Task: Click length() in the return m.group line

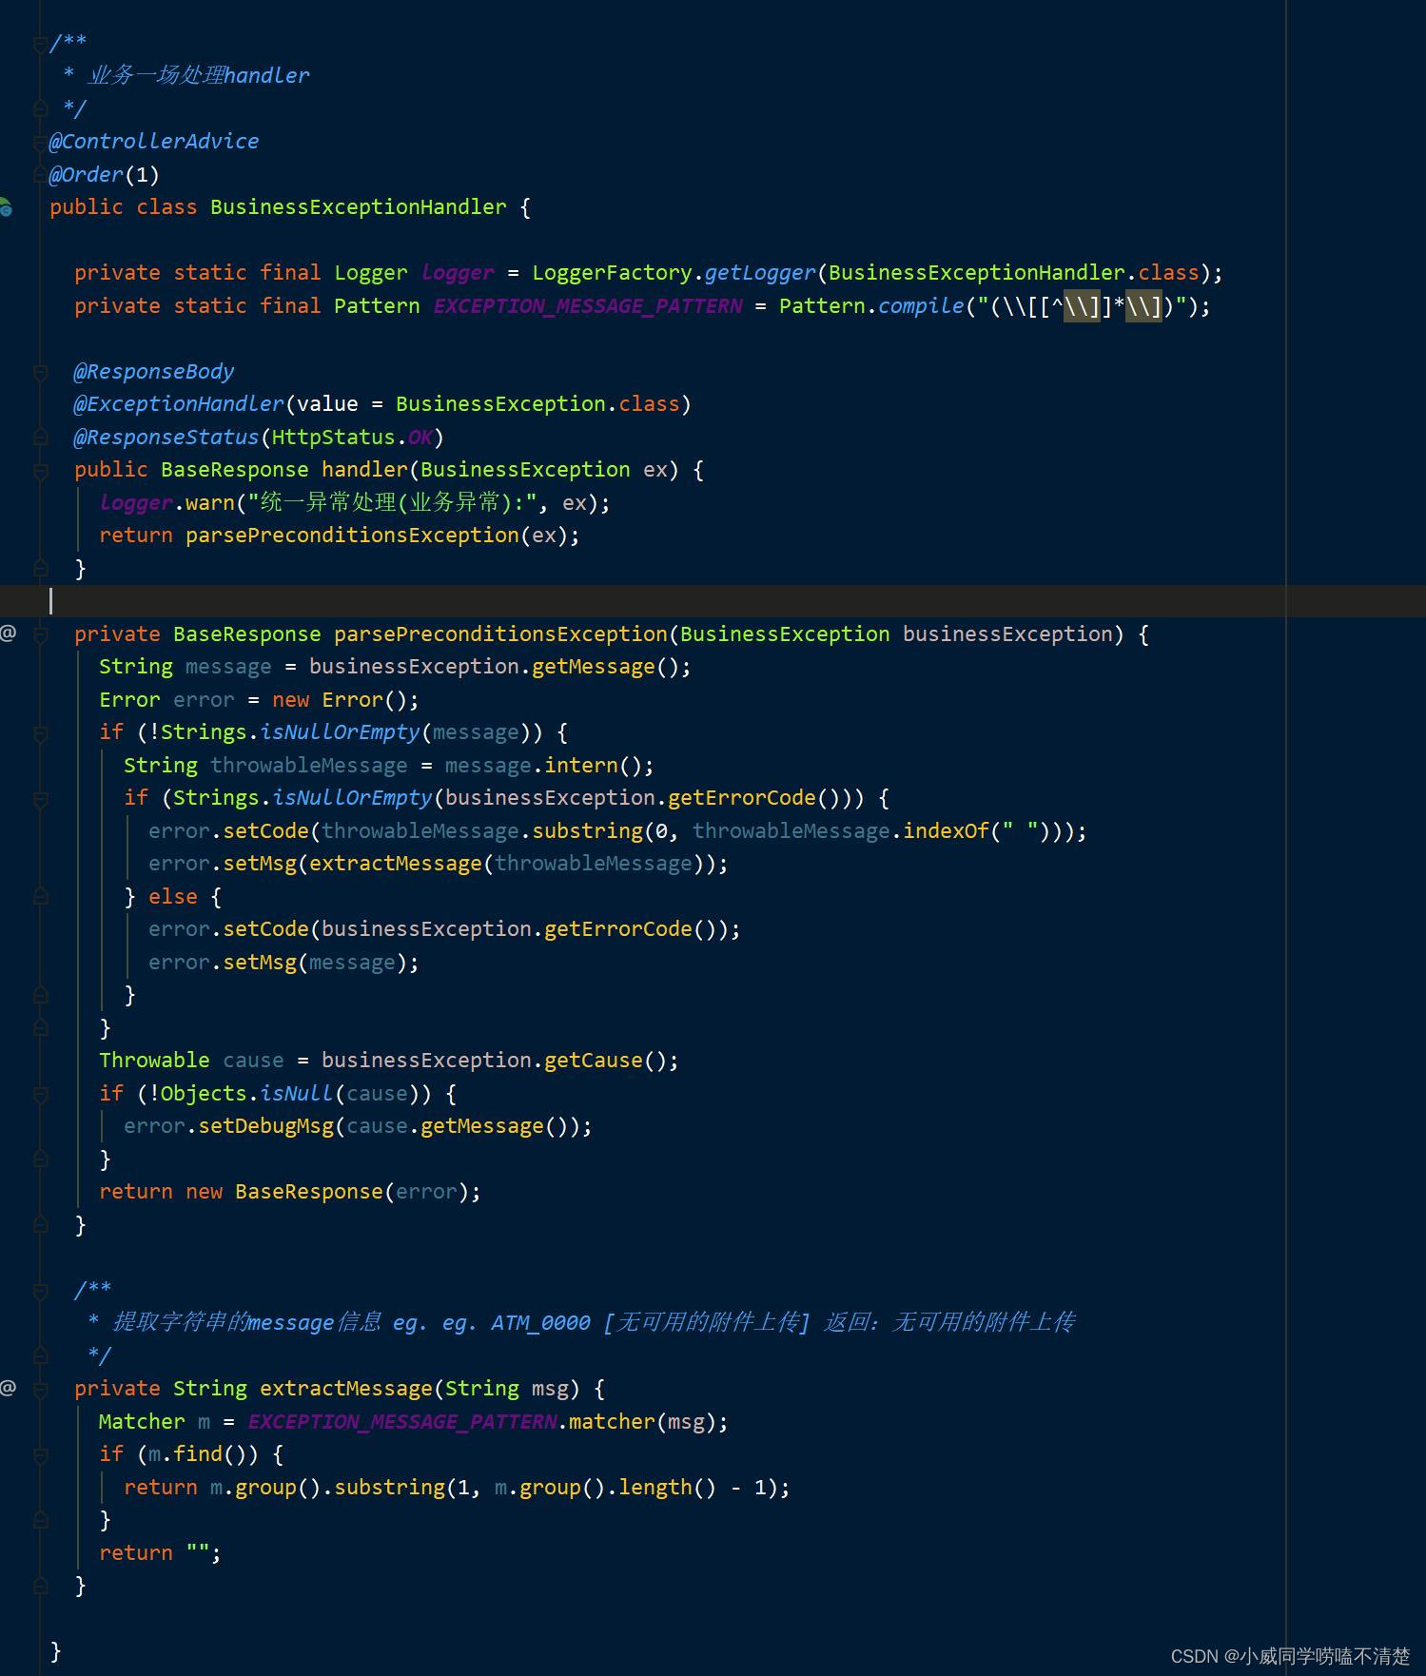Action: tap(667, 1487)
